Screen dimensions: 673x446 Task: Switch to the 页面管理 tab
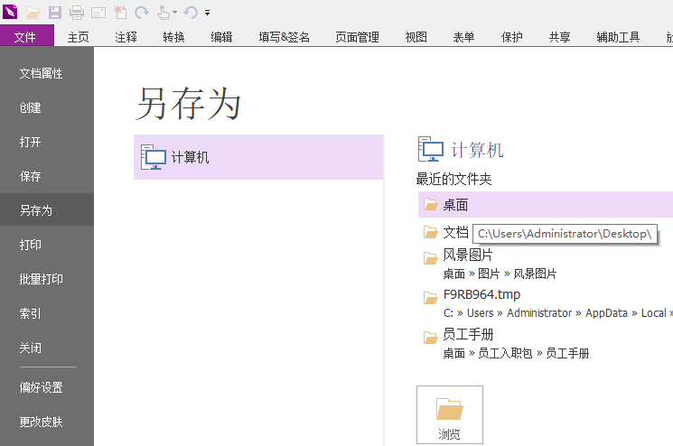tap(357, 37)
